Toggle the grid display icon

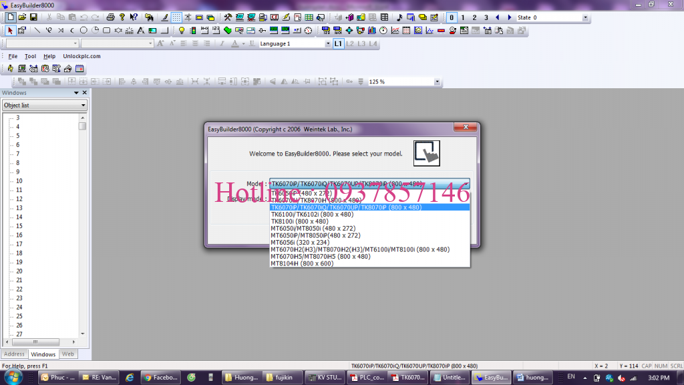[176, 17]
